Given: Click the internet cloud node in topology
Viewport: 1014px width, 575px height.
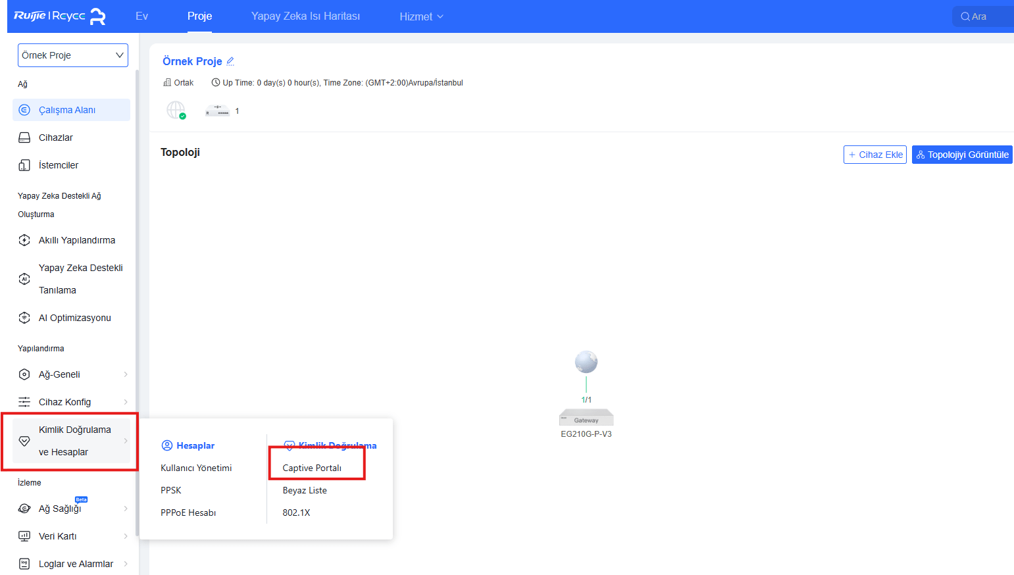Looking at the screenshot, I should (586, 362).
